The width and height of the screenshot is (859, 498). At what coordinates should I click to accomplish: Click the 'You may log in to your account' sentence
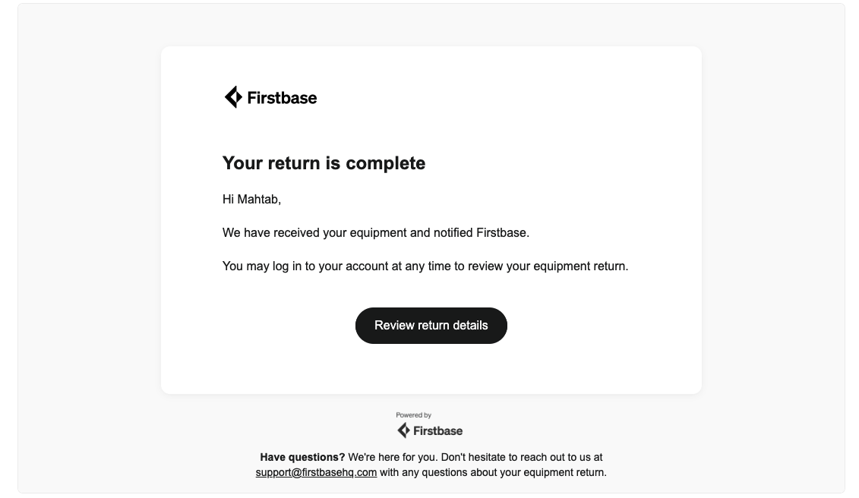coord(425,266)
